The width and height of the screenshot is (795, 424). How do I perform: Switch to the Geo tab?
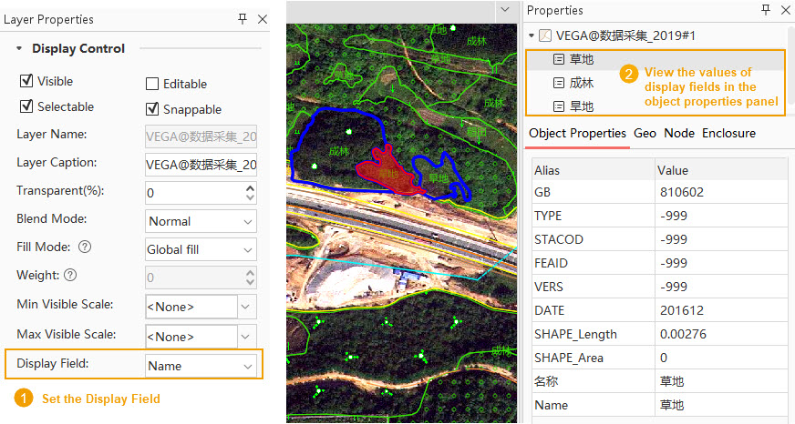pos(645,133)
